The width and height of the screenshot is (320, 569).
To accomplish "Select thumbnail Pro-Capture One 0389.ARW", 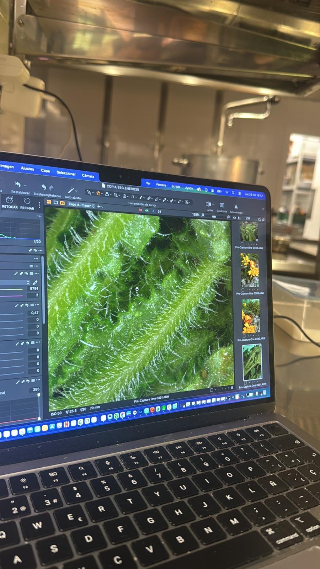I will pyautogui.click(x=249, y=270).
